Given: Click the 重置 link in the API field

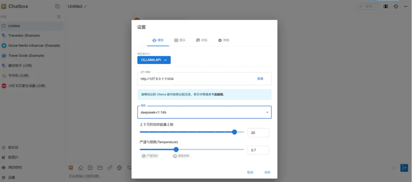Looking at the screenshot, I should (260, 79).
